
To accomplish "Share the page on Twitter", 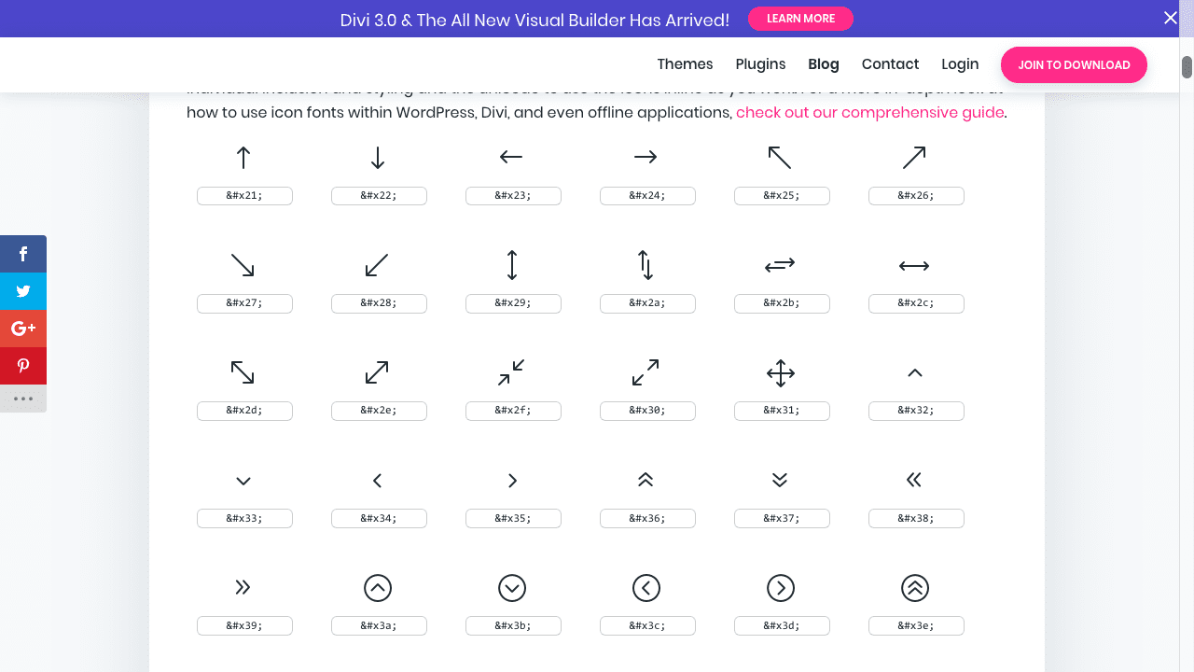I will pyautogui.click(x=23, y=290).
